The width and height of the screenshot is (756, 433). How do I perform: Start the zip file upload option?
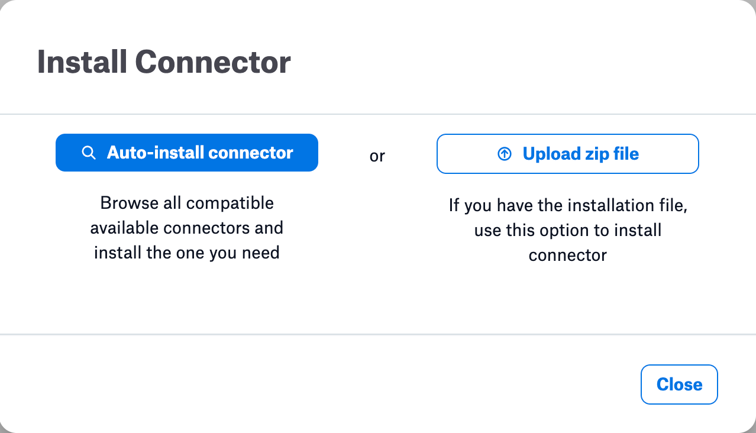coord(567,153)
